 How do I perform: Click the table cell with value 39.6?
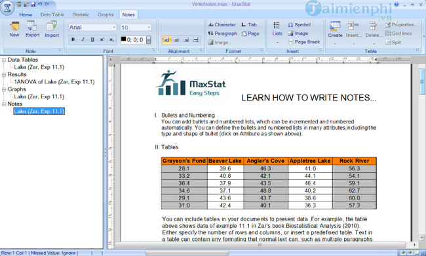[225, 169]
